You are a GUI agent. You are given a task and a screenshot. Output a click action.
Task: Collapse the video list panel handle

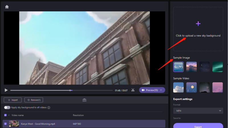pyautogui.click(x=84, y=100)
